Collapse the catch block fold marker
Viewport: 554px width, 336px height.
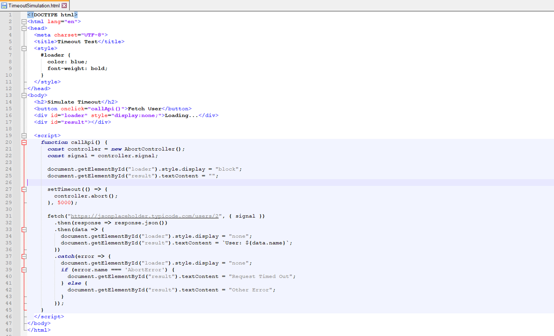click(24, 257)
